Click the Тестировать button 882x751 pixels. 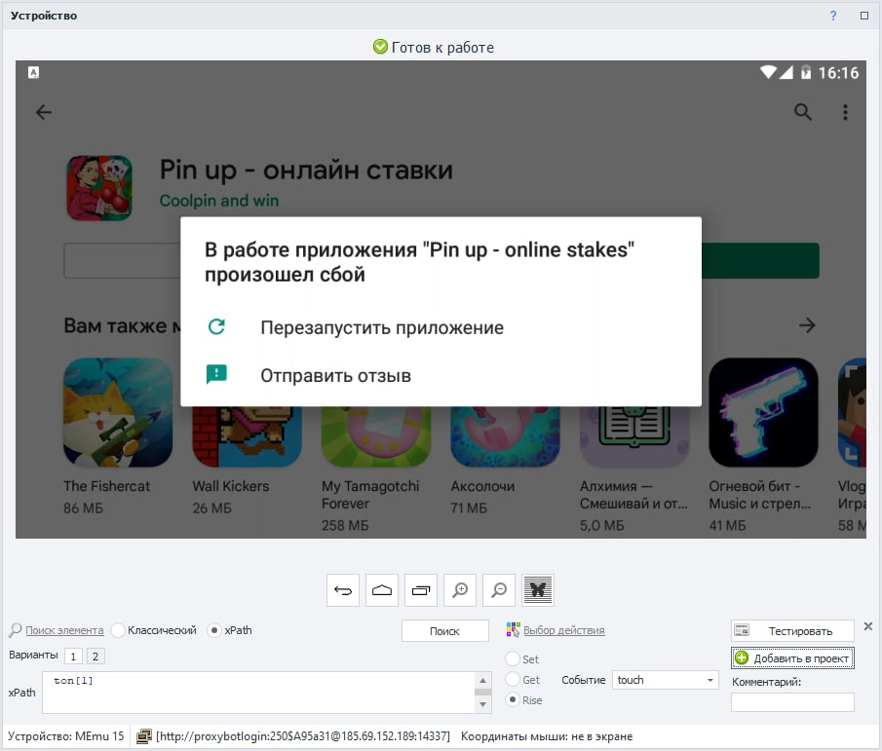(x=792, y=631)
